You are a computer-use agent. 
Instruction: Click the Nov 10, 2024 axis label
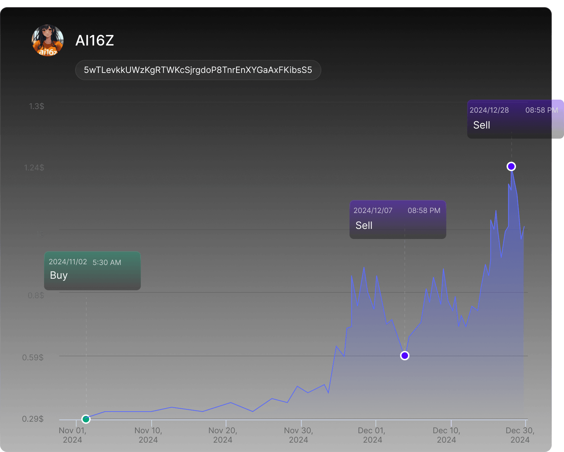148,435
